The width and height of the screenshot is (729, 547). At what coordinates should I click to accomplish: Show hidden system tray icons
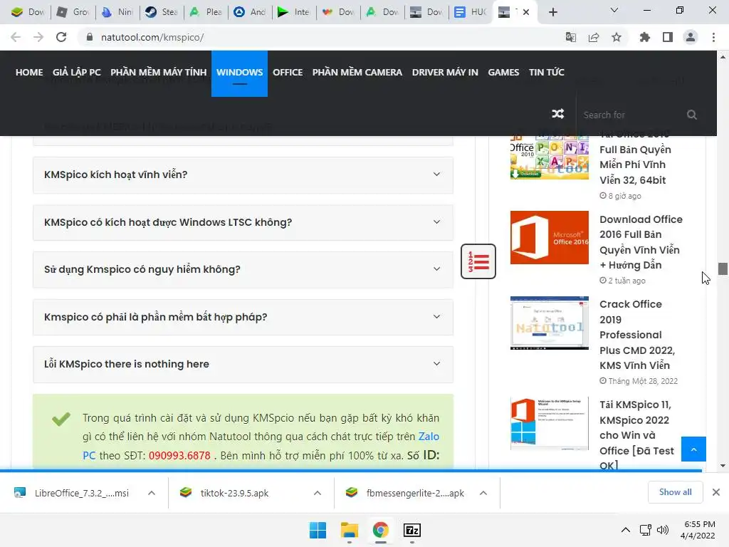626,530
